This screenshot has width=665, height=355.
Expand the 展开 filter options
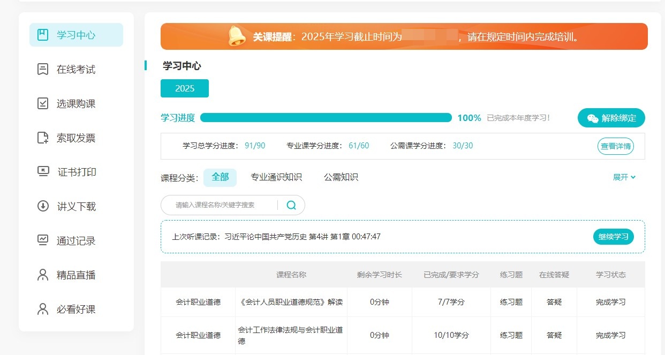tap(624, 177)
